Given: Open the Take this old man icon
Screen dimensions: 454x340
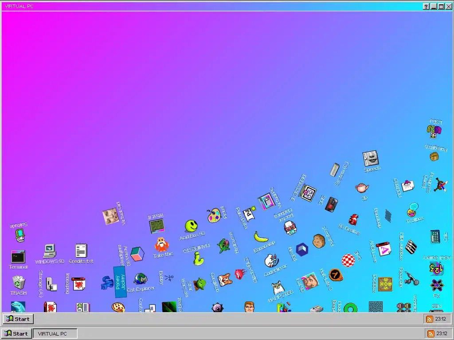Looking at the screenshot, I should 161,244.
